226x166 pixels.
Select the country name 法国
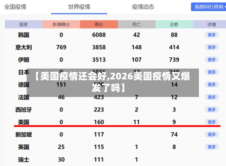24,97
